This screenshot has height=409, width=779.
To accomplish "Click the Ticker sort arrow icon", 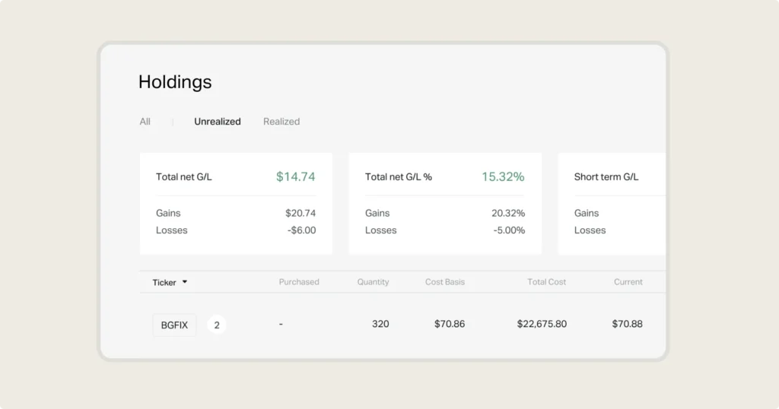I will point(185,282).
